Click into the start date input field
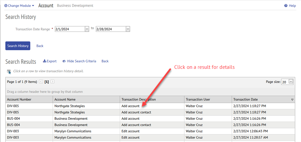 click(x=70, y=29)
